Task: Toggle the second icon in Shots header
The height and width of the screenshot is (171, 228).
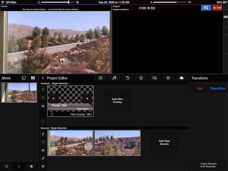Action: pyautogui.click(x=33, y=78)
